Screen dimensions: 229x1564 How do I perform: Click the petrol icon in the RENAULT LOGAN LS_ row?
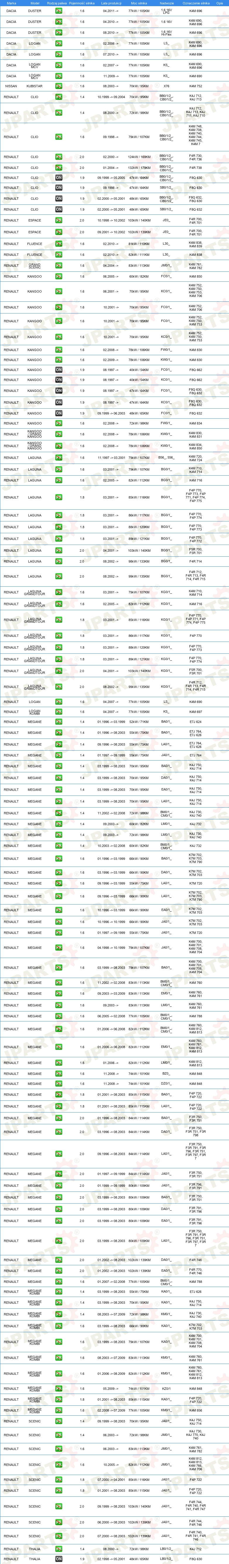click(59, 701)
